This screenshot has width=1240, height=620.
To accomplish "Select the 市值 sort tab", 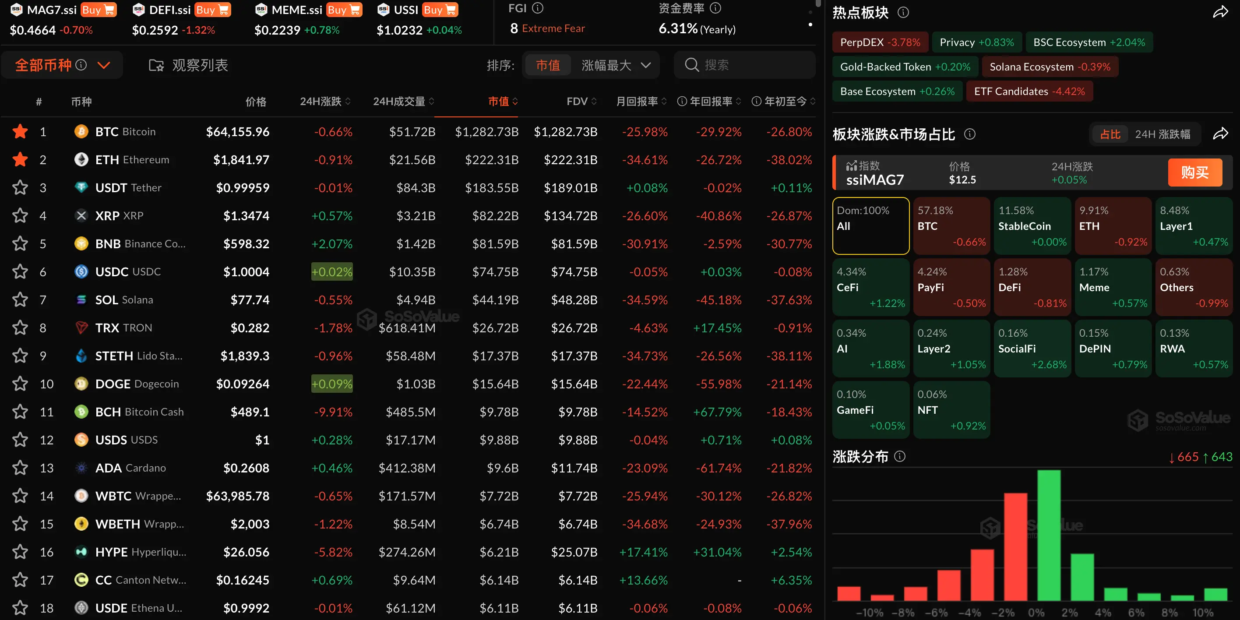I will pos(548,65).
